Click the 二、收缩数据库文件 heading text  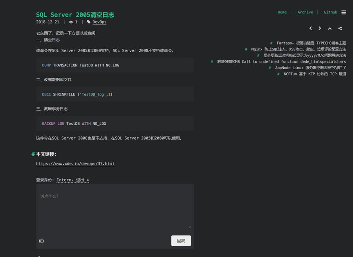click(x=54, y=80)
